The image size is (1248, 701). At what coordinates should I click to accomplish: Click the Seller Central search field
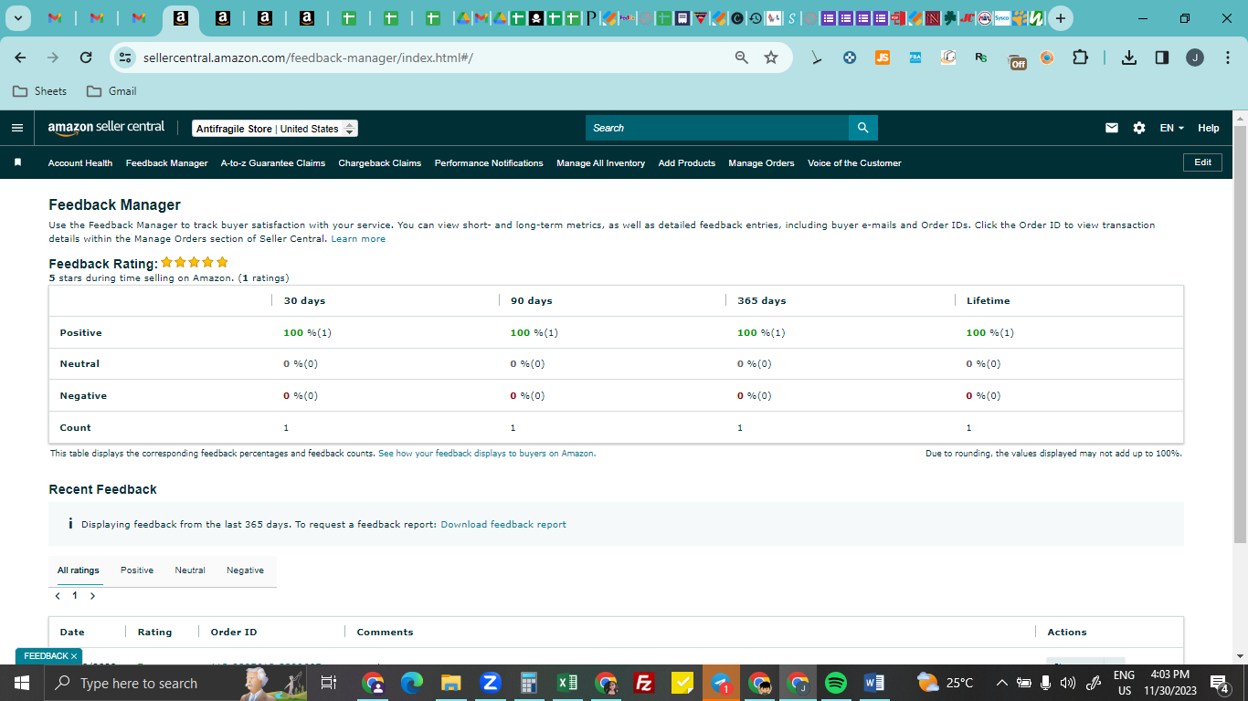717,128
